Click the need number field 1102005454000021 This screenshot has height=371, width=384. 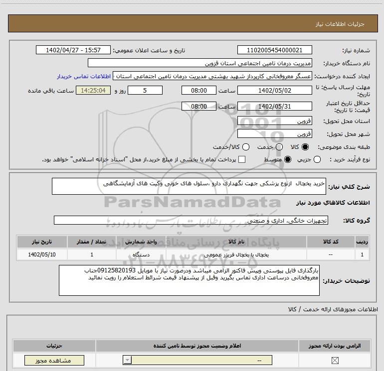click(274, 50)
